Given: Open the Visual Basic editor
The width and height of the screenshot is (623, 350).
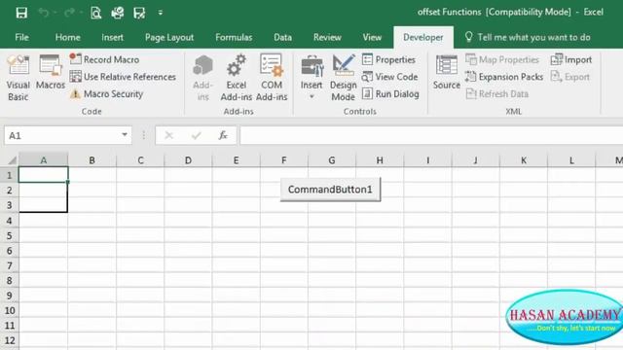Looking at the screenshot, I should tap(18, 78).
